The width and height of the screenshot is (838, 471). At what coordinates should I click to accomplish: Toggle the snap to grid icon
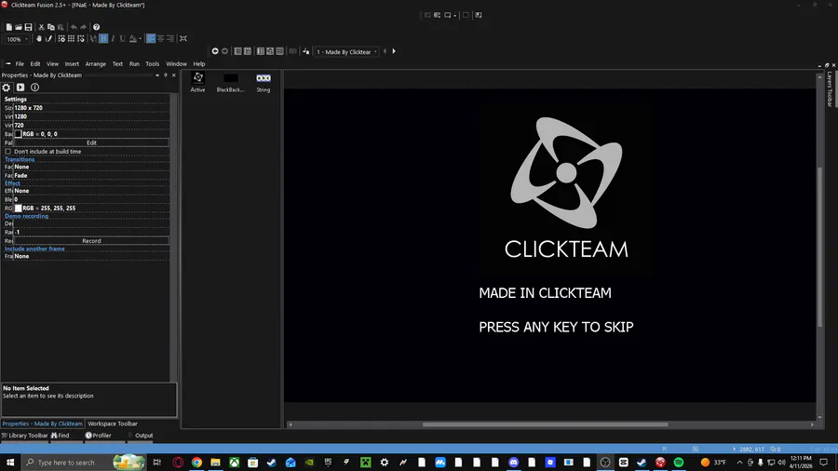tap(81, 38)
